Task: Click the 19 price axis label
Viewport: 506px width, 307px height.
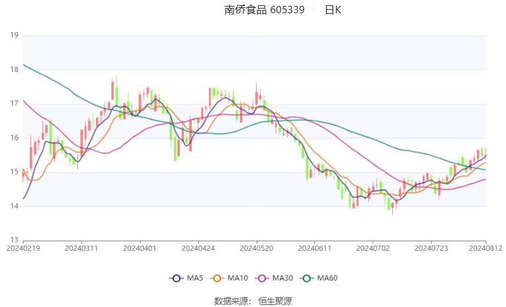Action: [x=13, y=36]
